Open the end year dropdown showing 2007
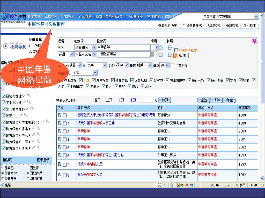 [105, 65]
